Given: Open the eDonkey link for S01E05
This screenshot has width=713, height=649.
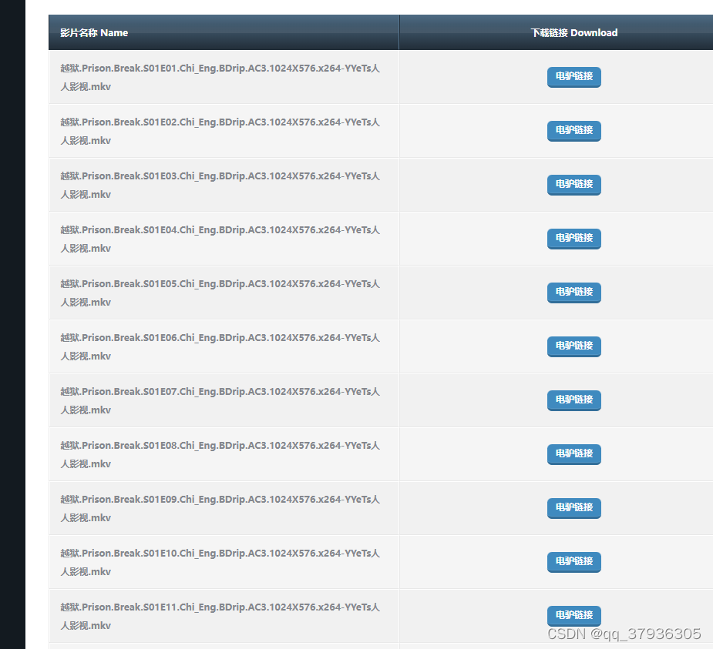Looking at the screenshot, I should (573, 293).
